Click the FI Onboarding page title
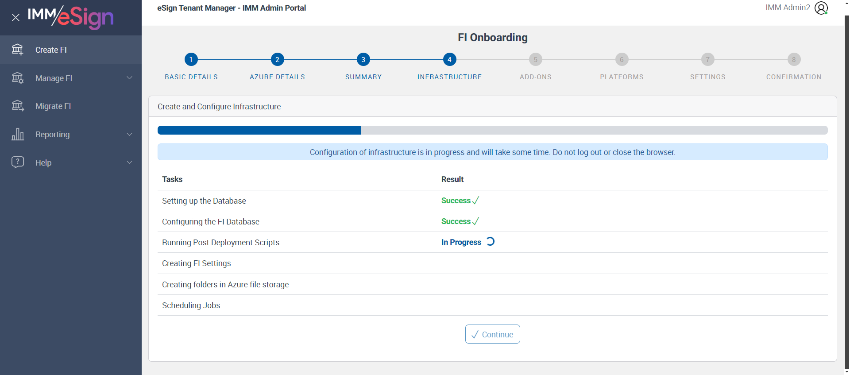 493,38
